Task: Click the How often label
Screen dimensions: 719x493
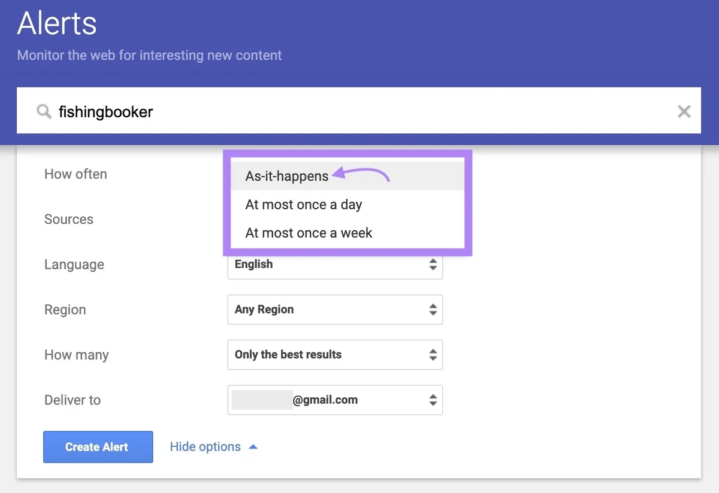Action: [x=75, y=174]
